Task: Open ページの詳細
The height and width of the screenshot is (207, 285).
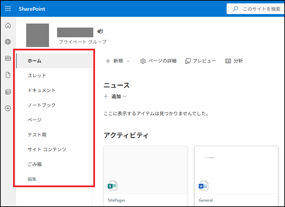Action: (x=158, y=61)
